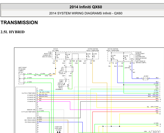Click the F24 connector label

tap(134, 63)
